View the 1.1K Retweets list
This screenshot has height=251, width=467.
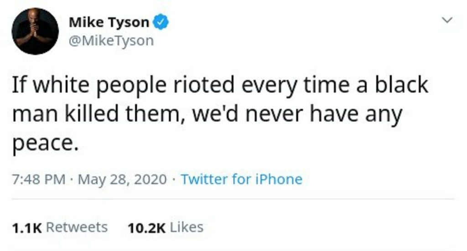(x=60, y=227)
